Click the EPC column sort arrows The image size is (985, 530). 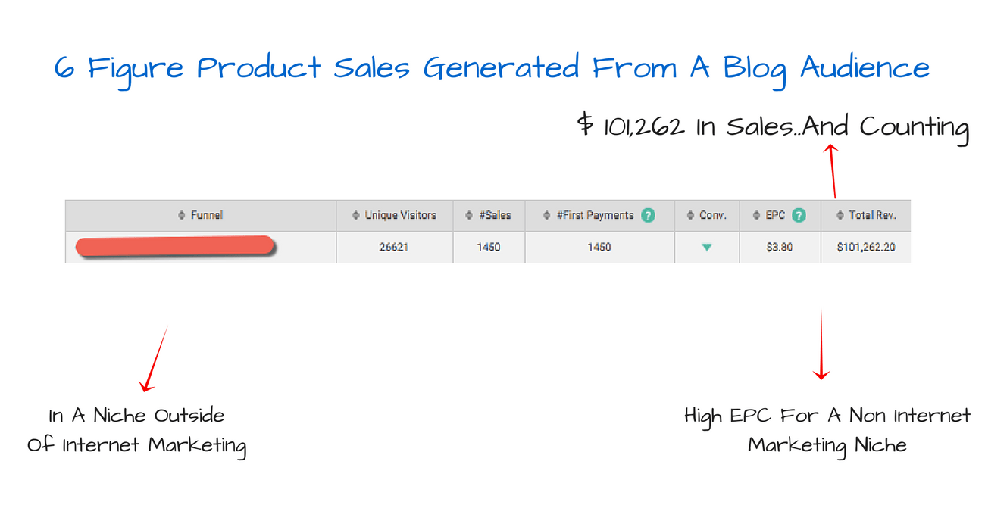(x=756, y=216)
